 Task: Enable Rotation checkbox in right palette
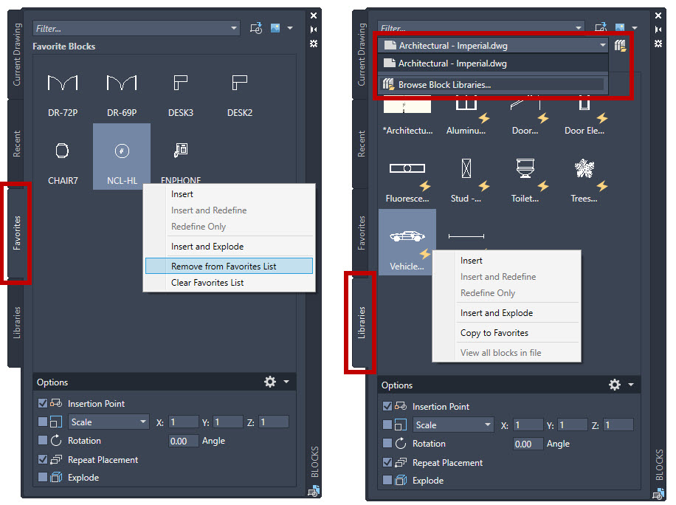click(387, 443)
